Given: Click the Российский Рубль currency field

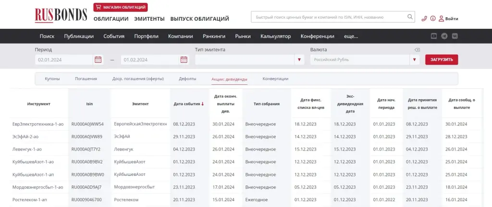Looking at the screenshot, I should tap(360, 60).
